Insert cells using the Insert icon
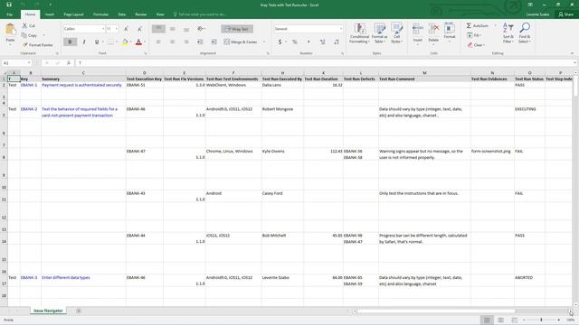This screenshot has height=325, width=579. [x=418, y=29]
